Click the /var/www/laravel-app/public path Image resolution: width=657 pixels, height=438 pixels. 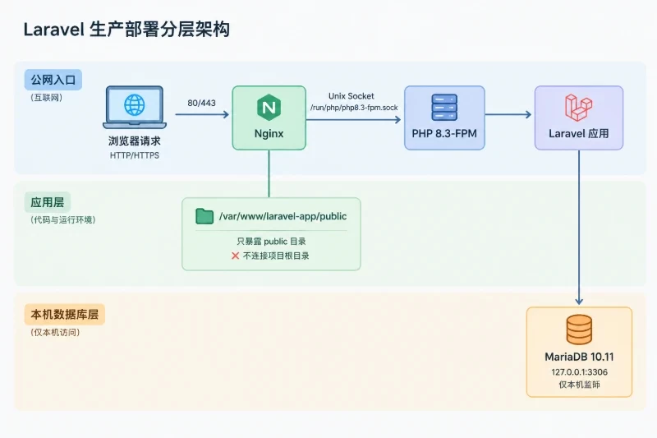pos(283,216)
